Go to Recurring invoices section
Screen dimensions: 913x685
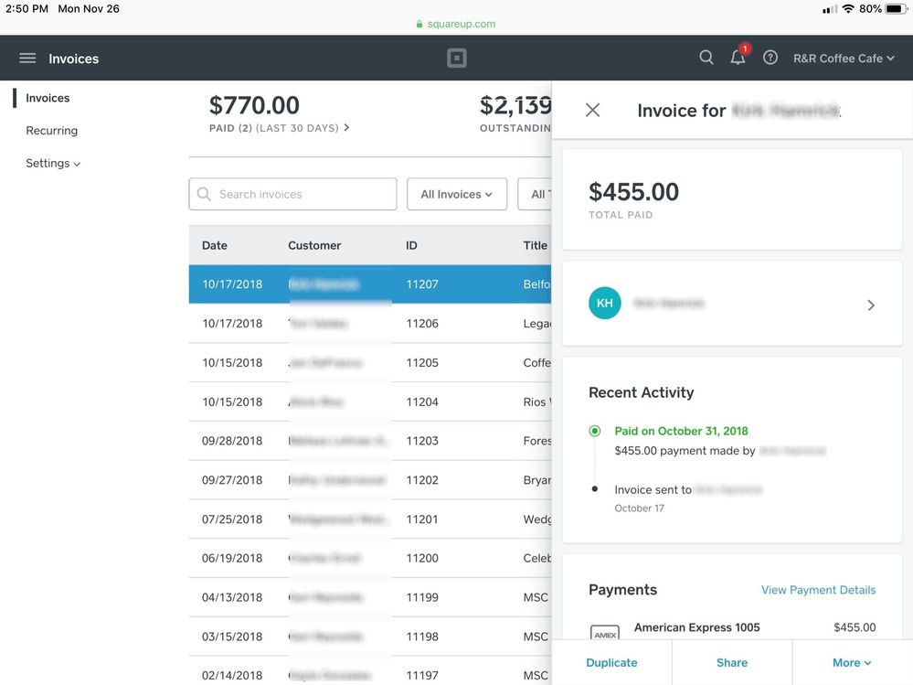(51, 131)
